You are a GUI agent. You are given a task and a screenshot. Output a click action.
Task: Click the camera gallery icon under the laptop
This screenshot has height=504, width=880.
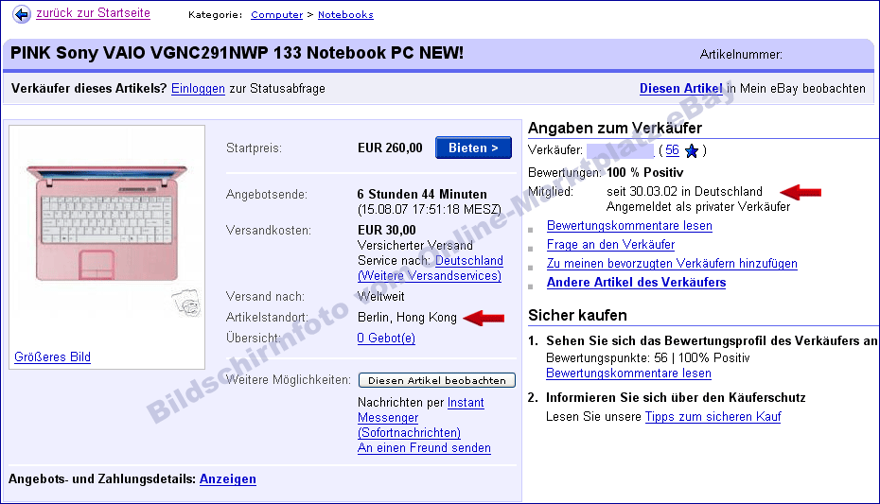[186, 304]
